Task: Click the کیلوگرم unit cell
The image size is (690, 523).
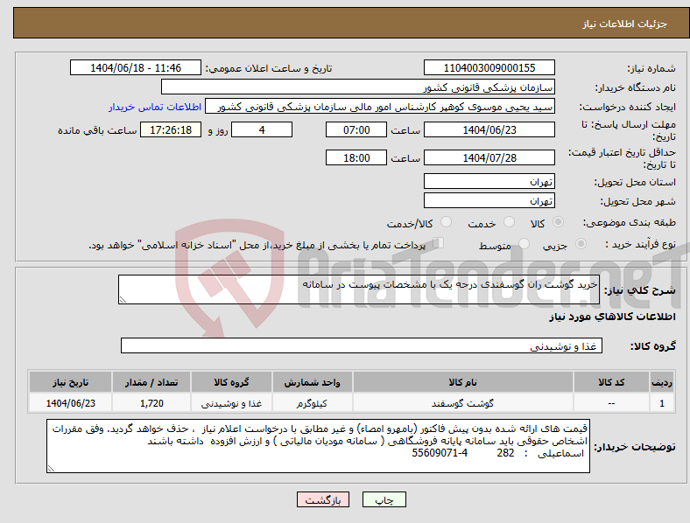Action: 312,403
